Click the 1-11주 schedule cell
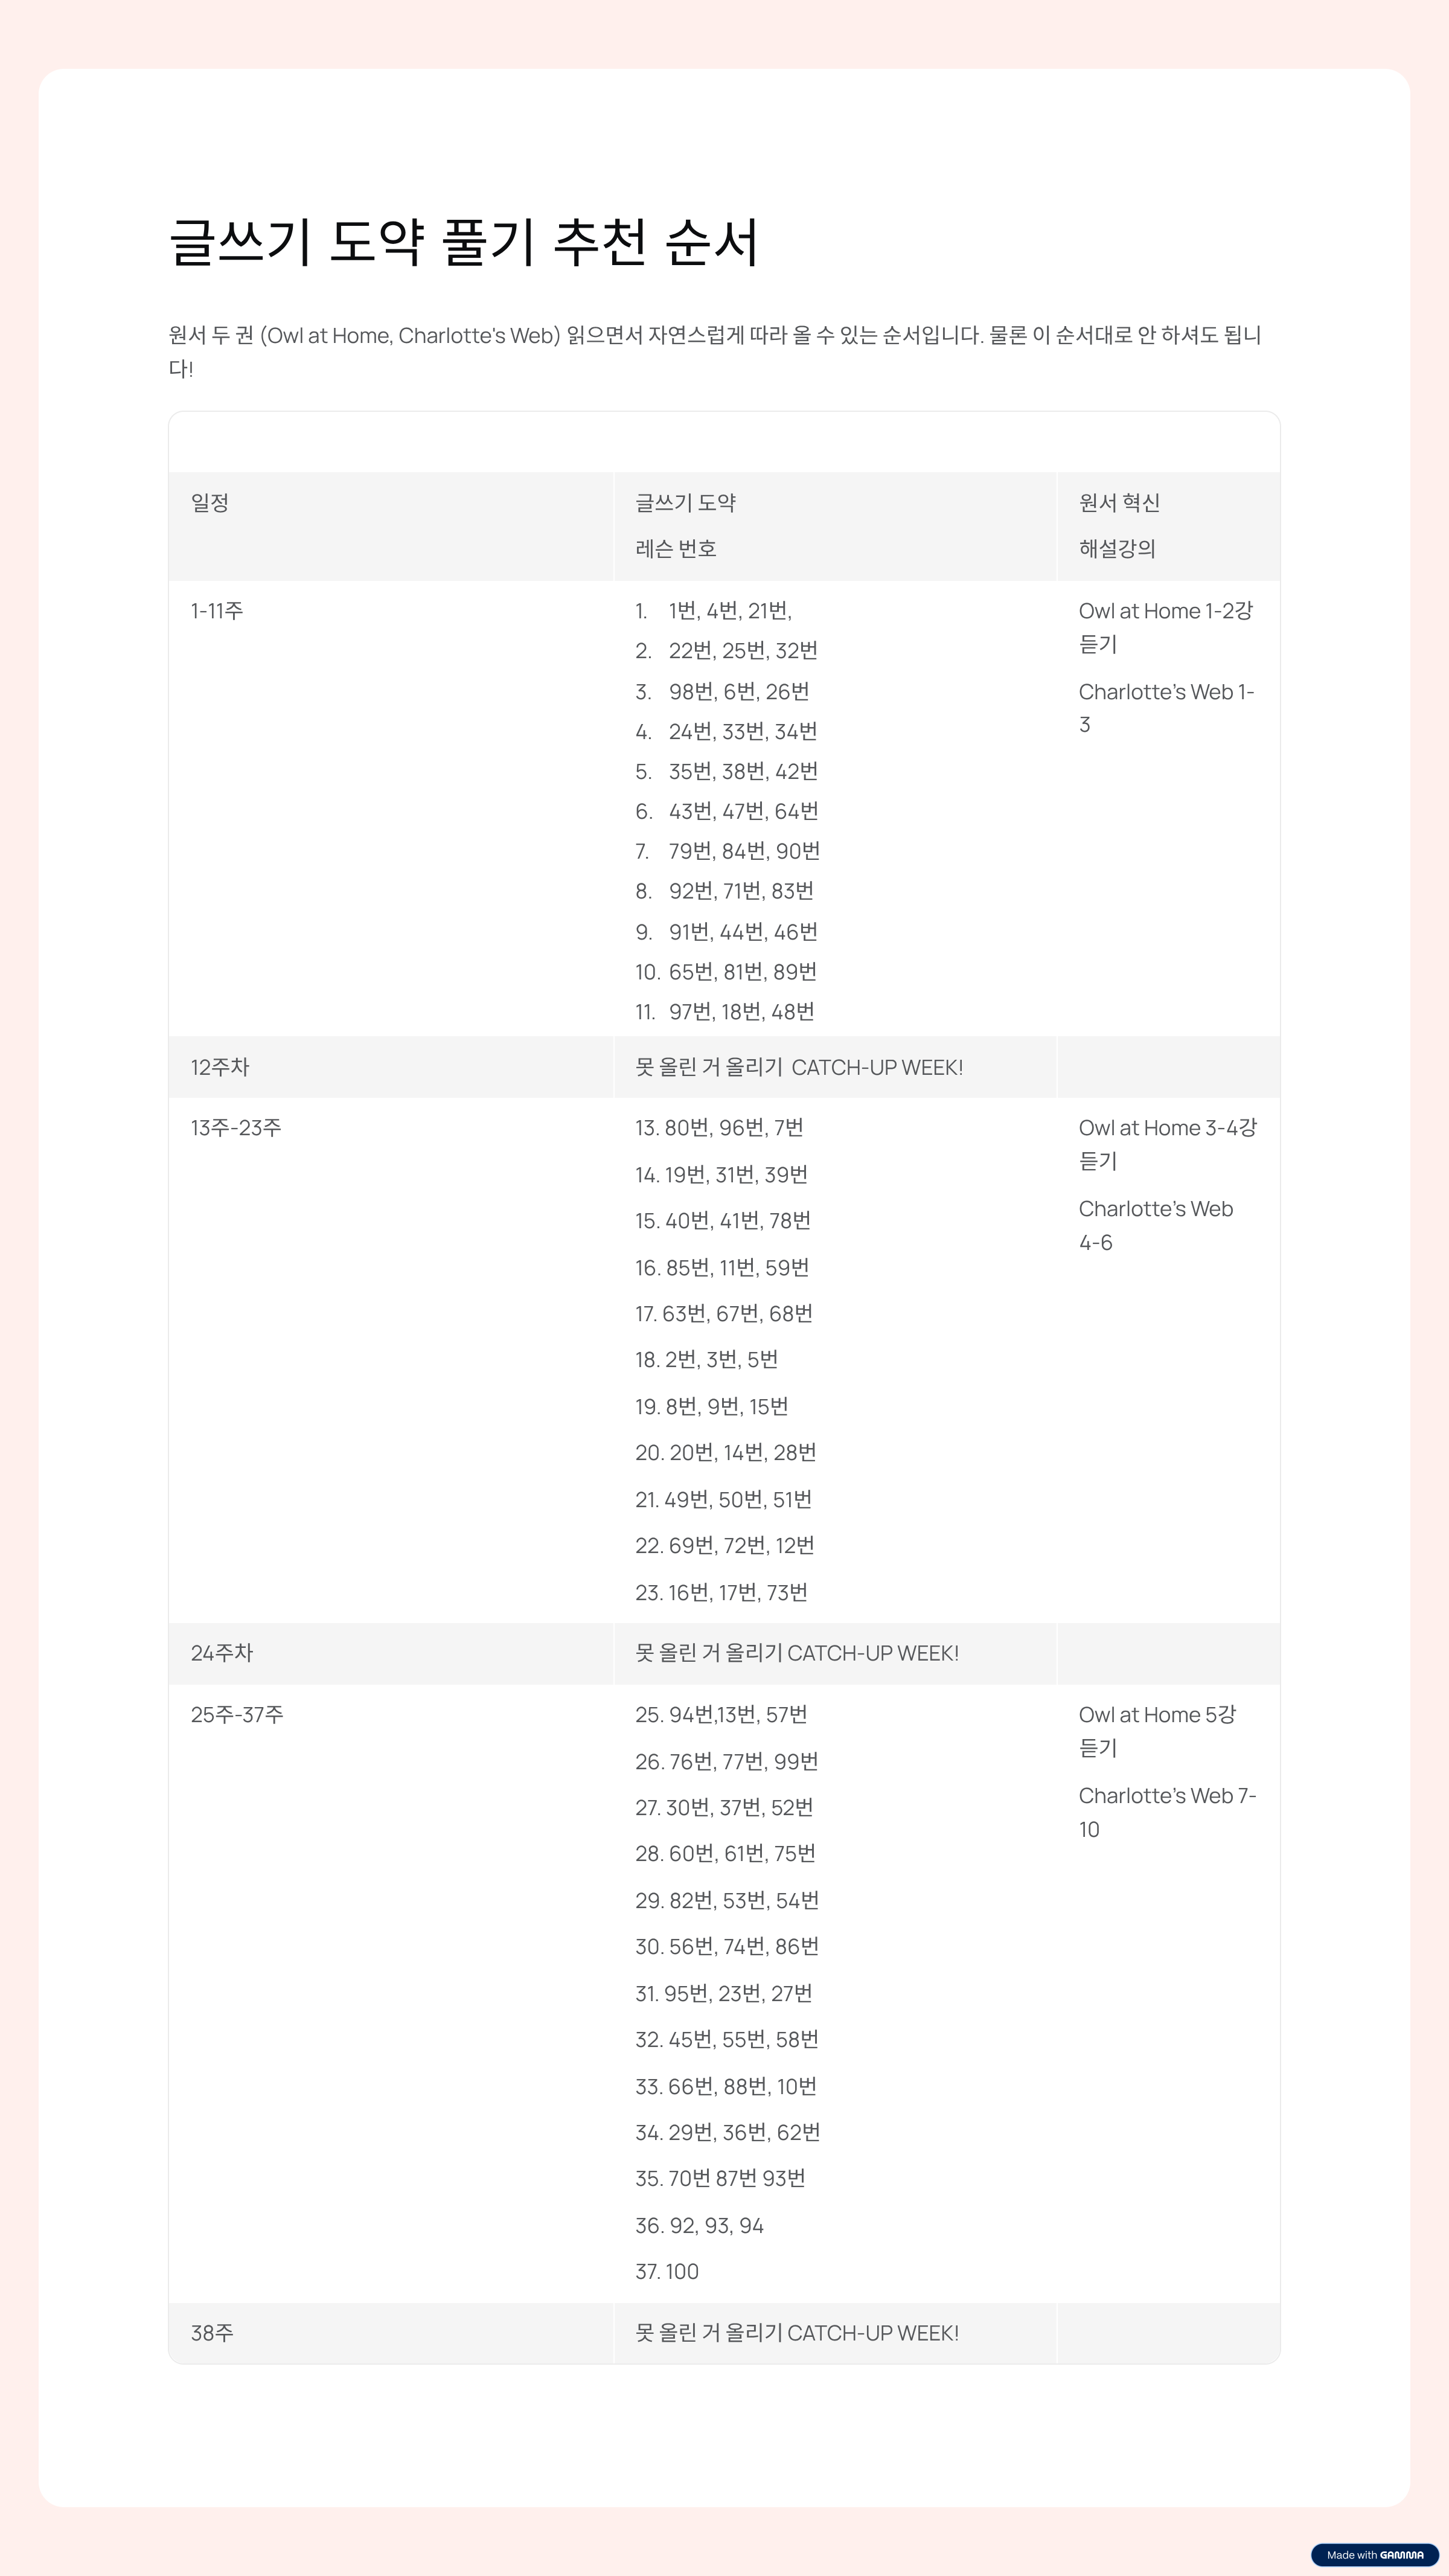 click(x=217, y=611)
